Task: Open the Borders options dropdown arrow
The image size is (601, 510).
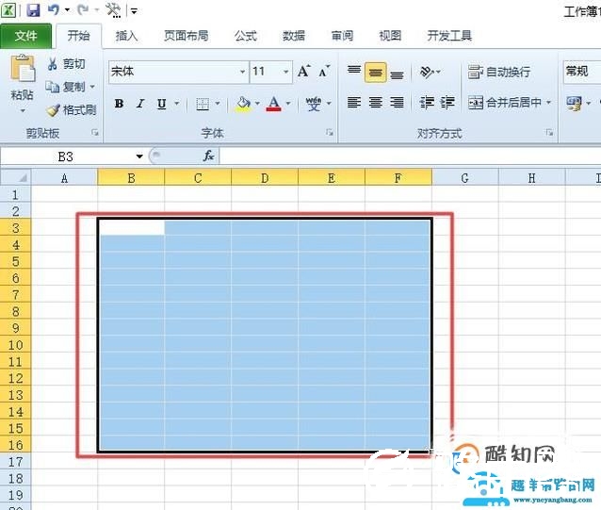Action: coord(218,104)
